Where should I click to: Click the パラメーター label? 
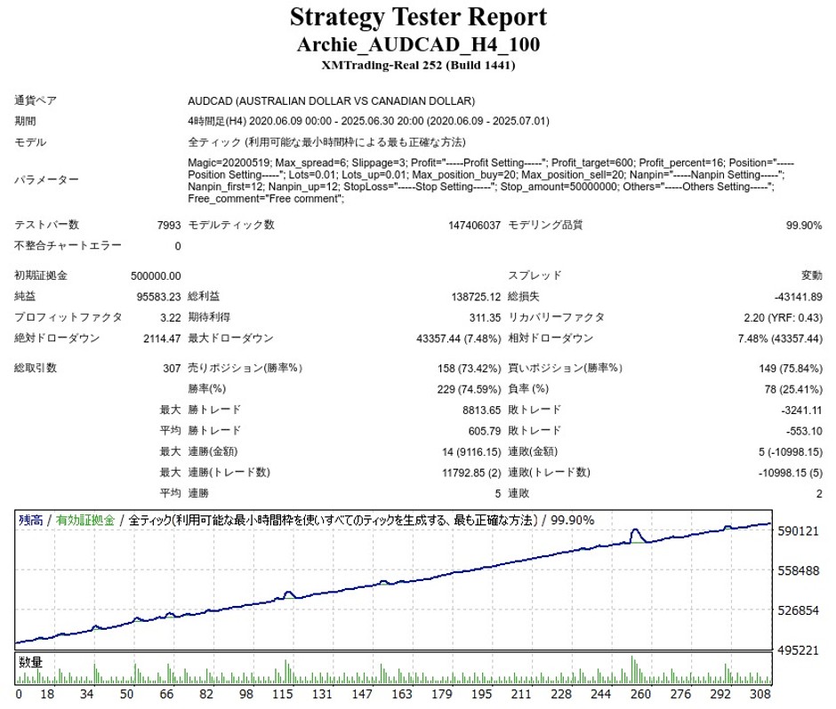point(46,180)
